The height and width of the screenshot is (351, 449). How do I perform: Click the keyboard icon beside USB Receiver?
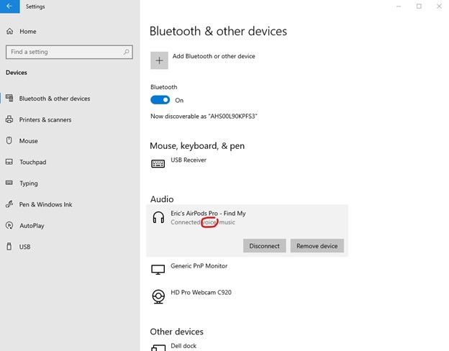[x=158, y=164]
